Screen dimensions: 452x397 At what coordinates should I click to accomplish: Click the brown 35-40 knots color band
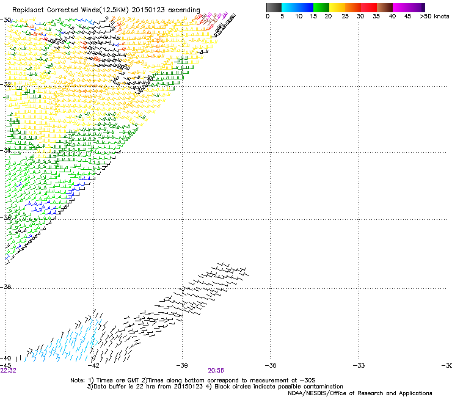385,7
